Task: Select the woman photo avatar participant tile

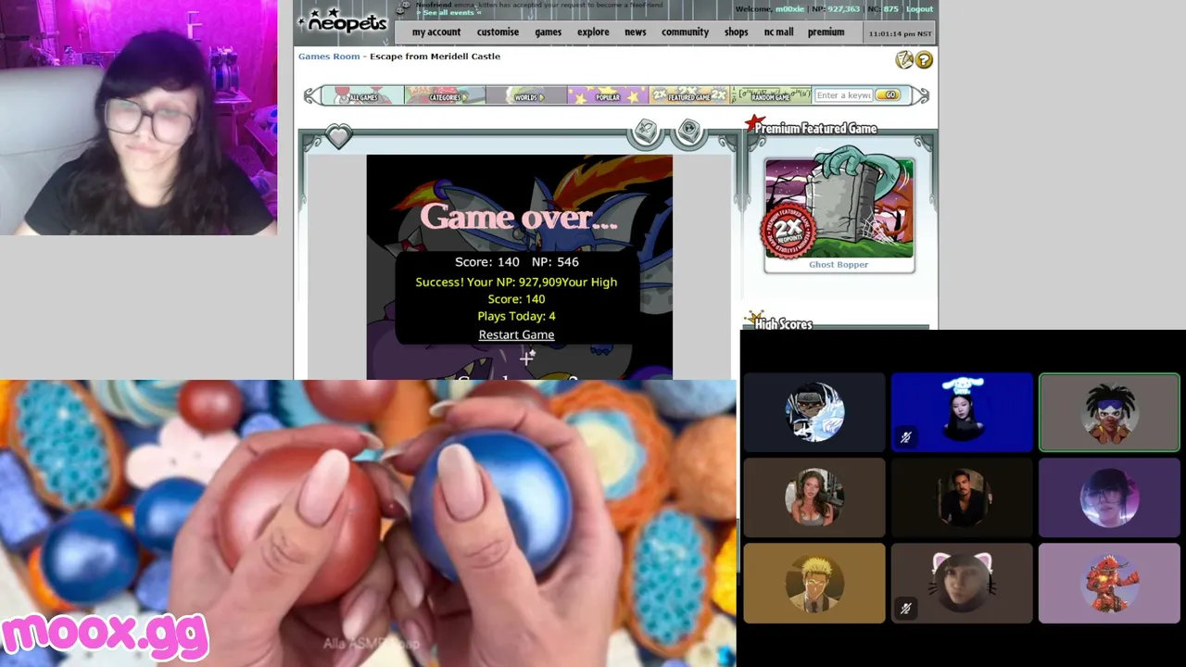Action: click(x=814, y=498)
